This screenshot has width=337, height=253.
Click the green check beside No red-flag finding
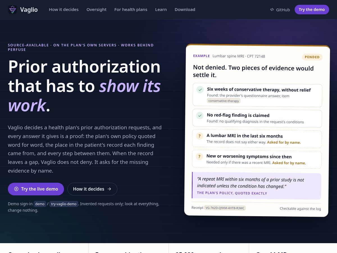click(x=200, y=115)
